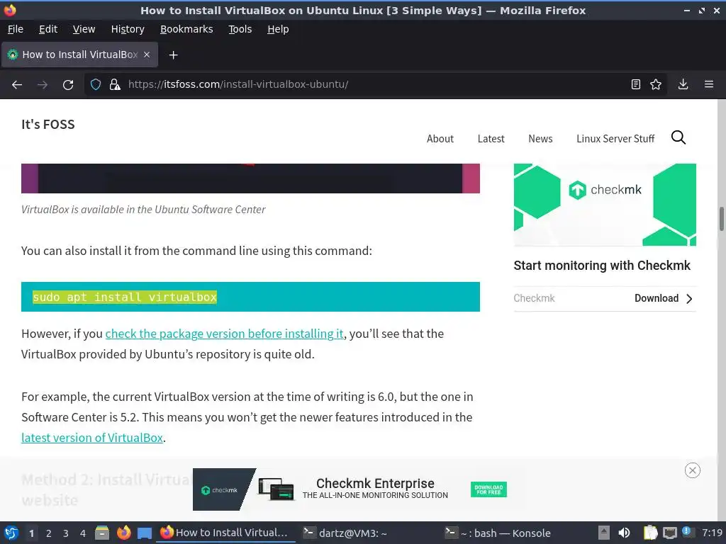Open the Firefox downloads panel
Screen dimensions: 726x544
tap(683, 84)
